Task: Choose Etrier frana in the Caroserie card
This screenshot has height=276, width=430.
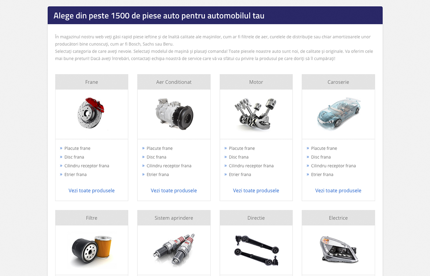Action: [x=322, y=175]
